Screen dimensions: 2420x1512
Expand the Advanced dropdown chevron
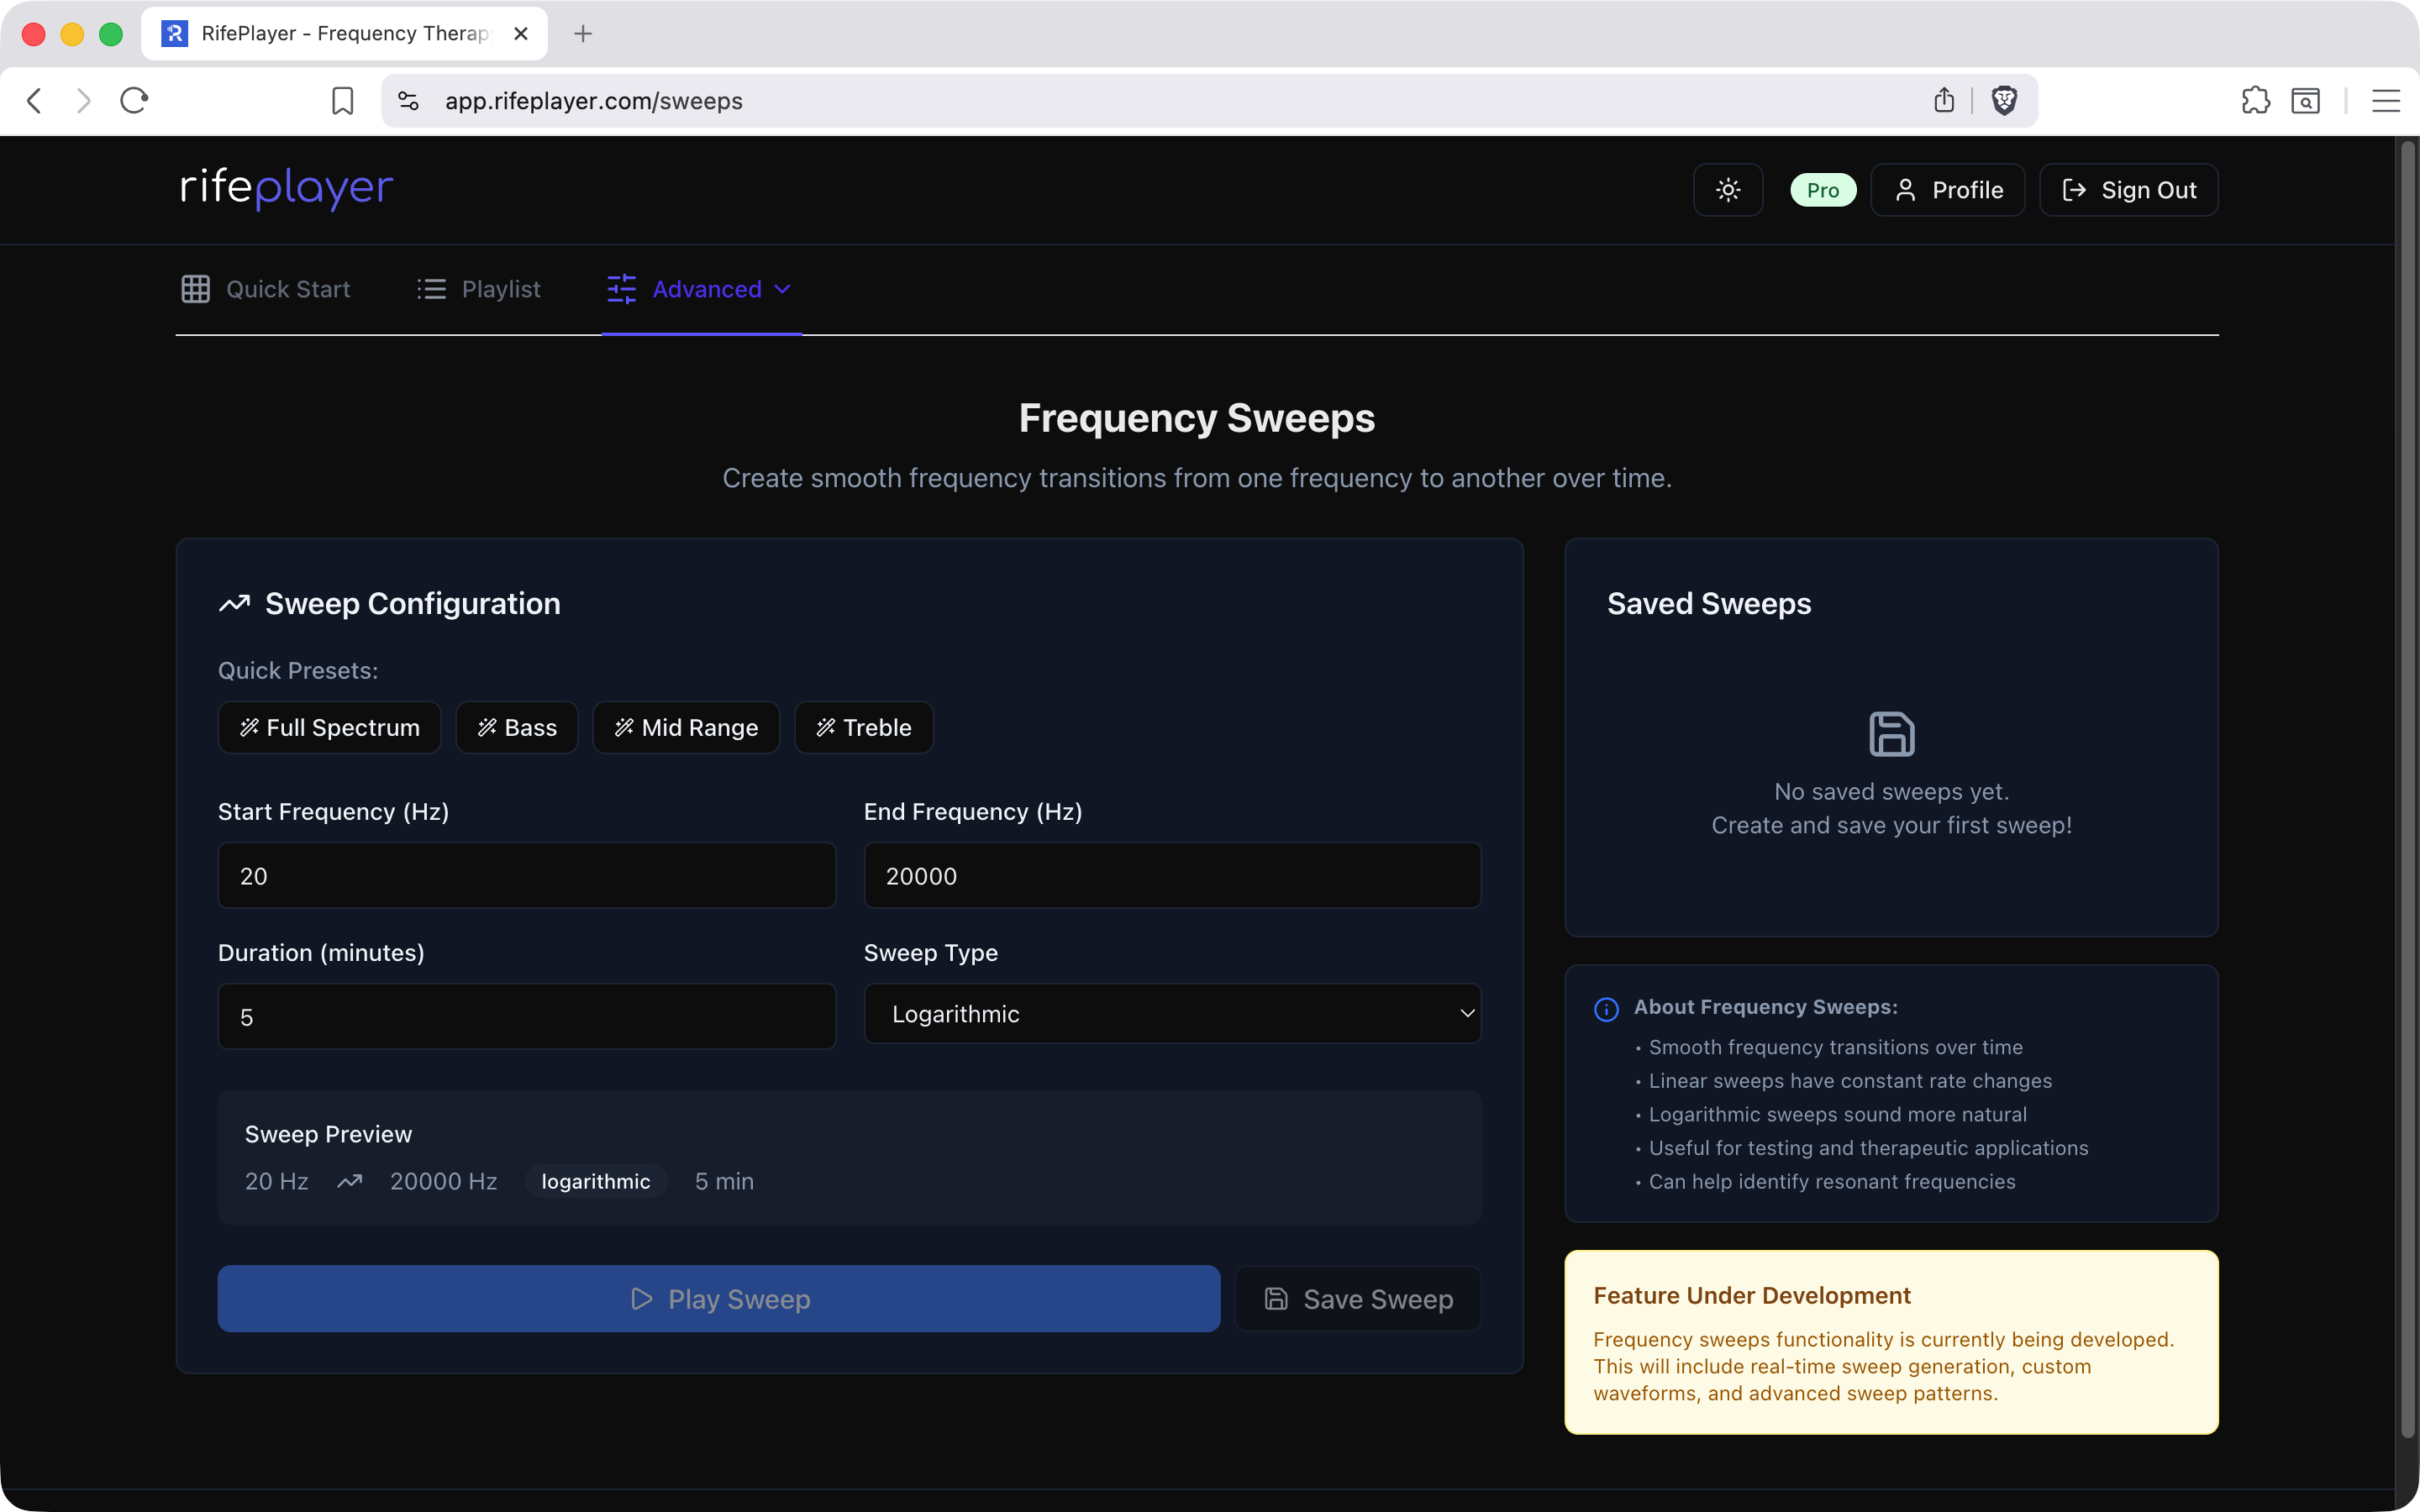[x=783, y=289]
